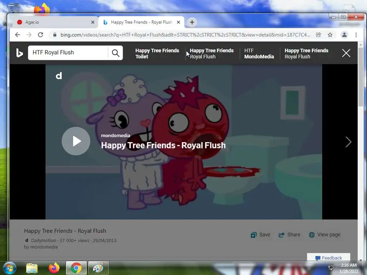Click the address bar URL
The height and width of the screenshot is (275, 367).
[185, 35]
